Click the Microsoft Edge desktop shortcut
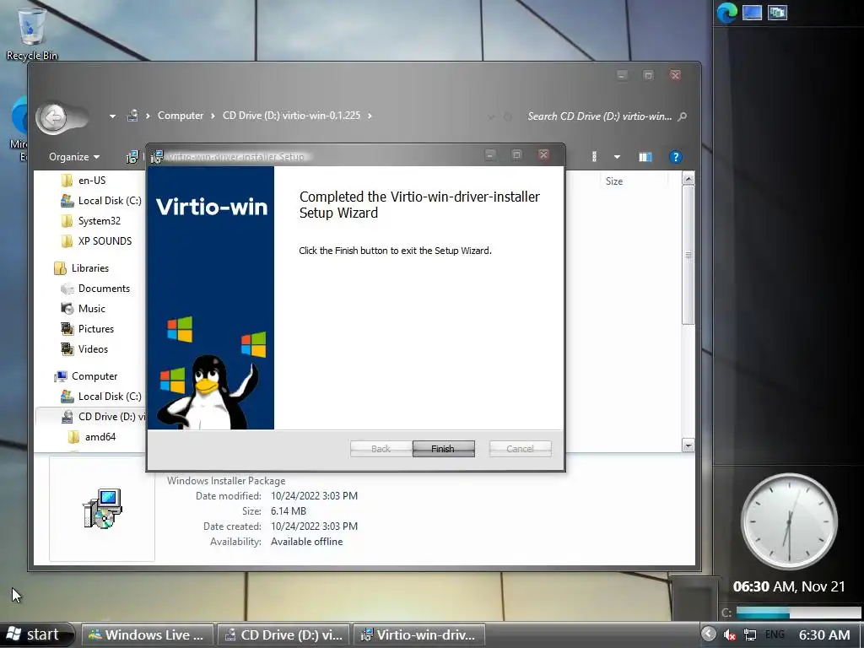Screen dimensions: 864x648 pos(20,129)
